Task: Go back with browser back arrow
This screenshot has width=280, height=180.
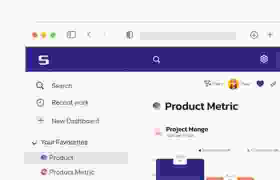Action: [x=89, y=34]
